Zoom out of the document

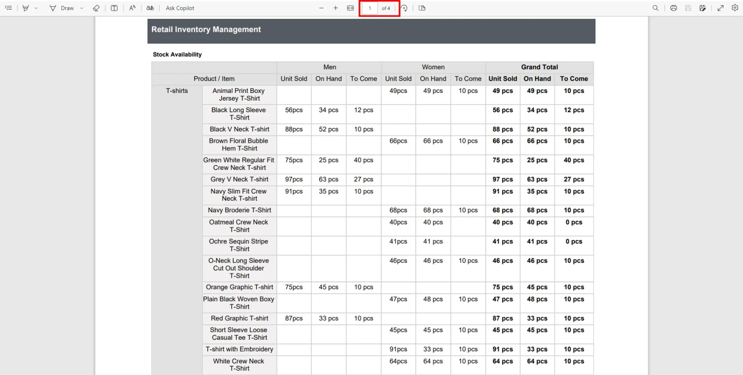321,8
